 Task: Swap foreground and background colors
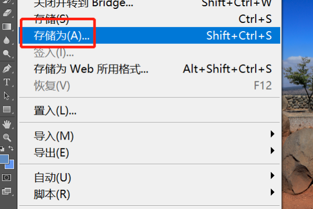[x=11, y=148]
